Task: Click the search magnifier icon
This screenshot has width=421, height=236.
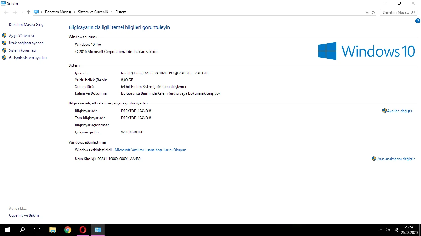Action: (413, 12)
